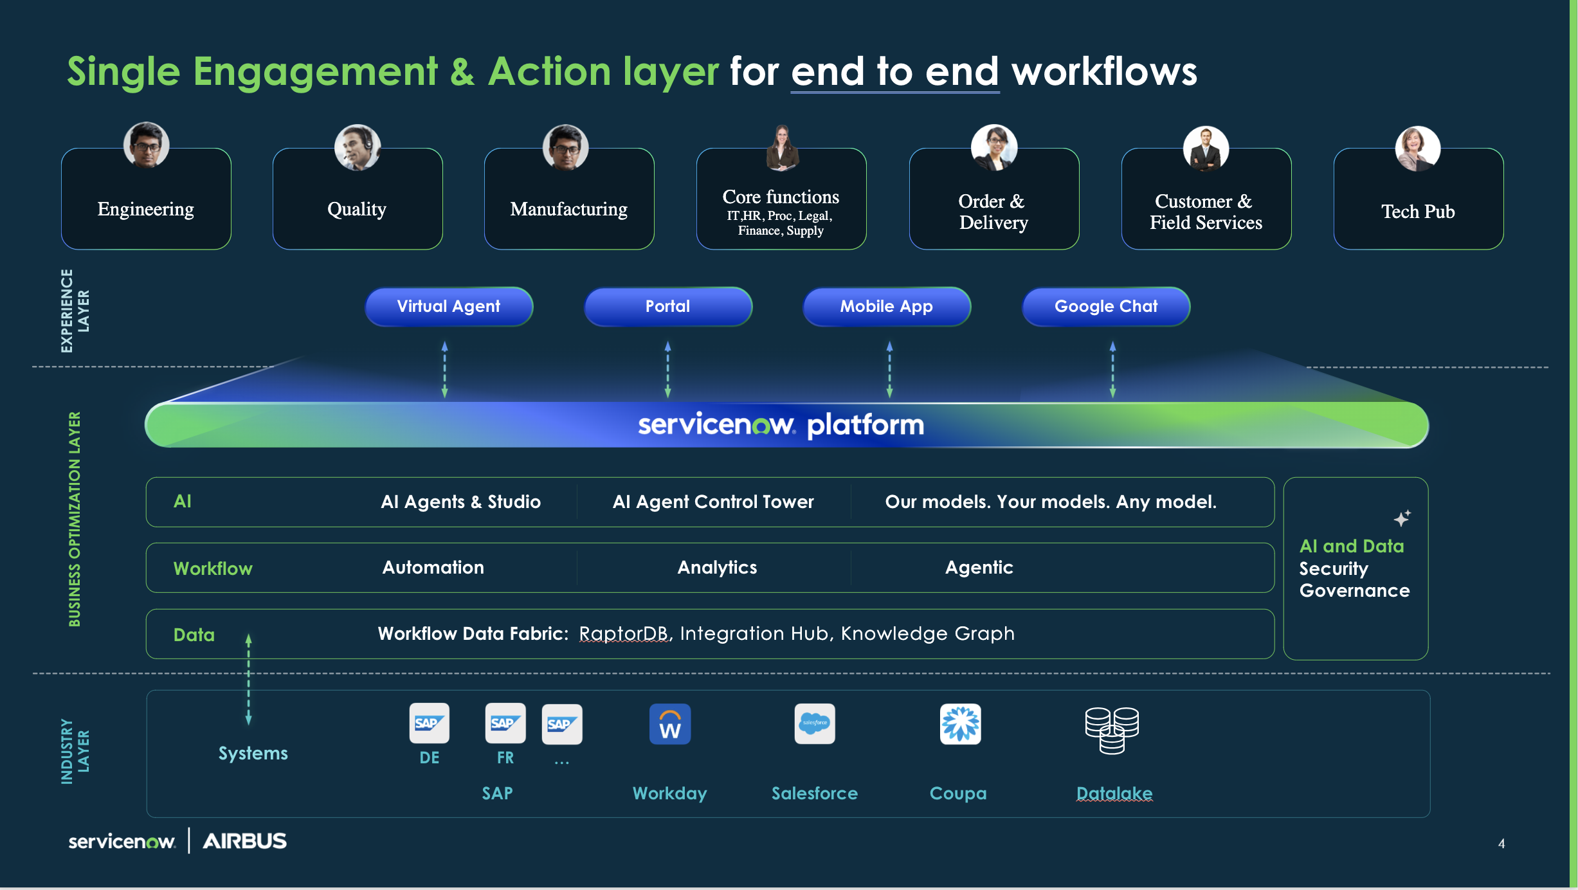Click the Salesforce cloud icon
This screenshot has height=890, width=1578.
pyautogui.click(x=815, y=723)
